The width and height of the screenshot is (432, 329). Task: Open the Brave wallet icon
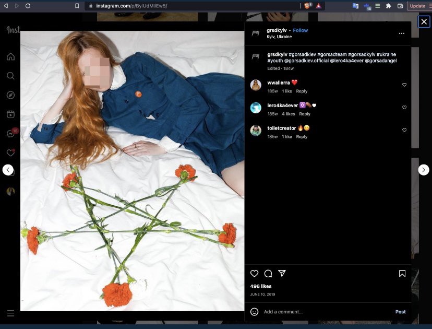click(x=400, y=6)
